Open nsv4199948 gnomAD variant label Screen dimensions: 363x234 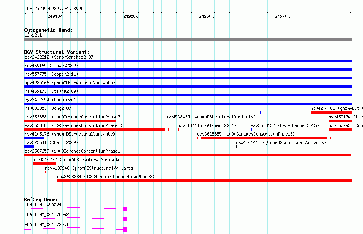pos(90,168)
